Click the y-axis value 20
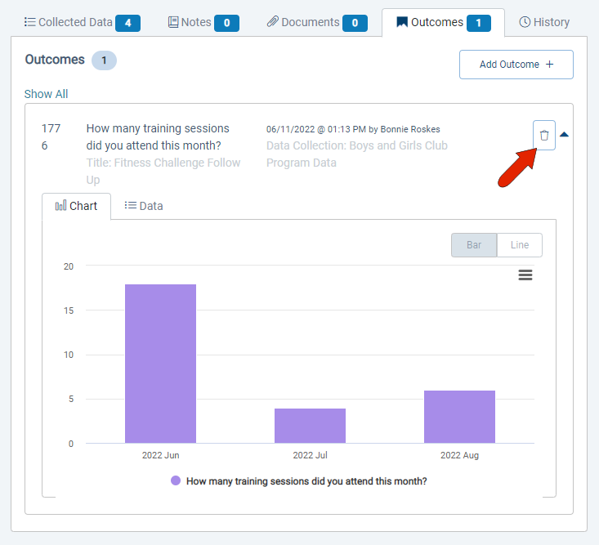This screenshot has height=545, width=599. point(69,266)
